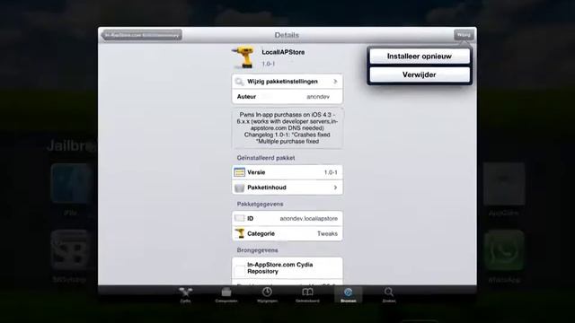Select the LocalIAPStore package title
This screenshot has height=323, width=575.
[x=283, y=52]
